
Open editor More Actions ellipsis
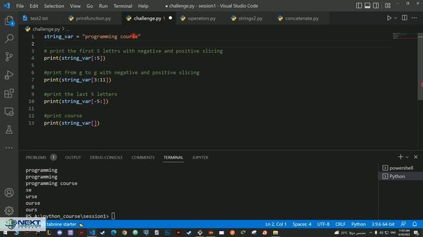[x=414, y=18]
